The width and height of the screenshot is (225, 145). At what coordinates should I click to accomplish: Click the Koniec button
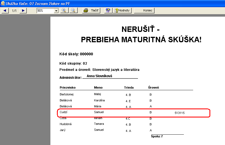click(144, 10)
